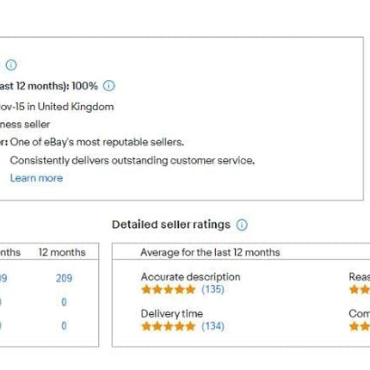Viewport: 370px width, 370px height.
Task: Click the info icon at top of seller box
Action: (x=11, y=65)
